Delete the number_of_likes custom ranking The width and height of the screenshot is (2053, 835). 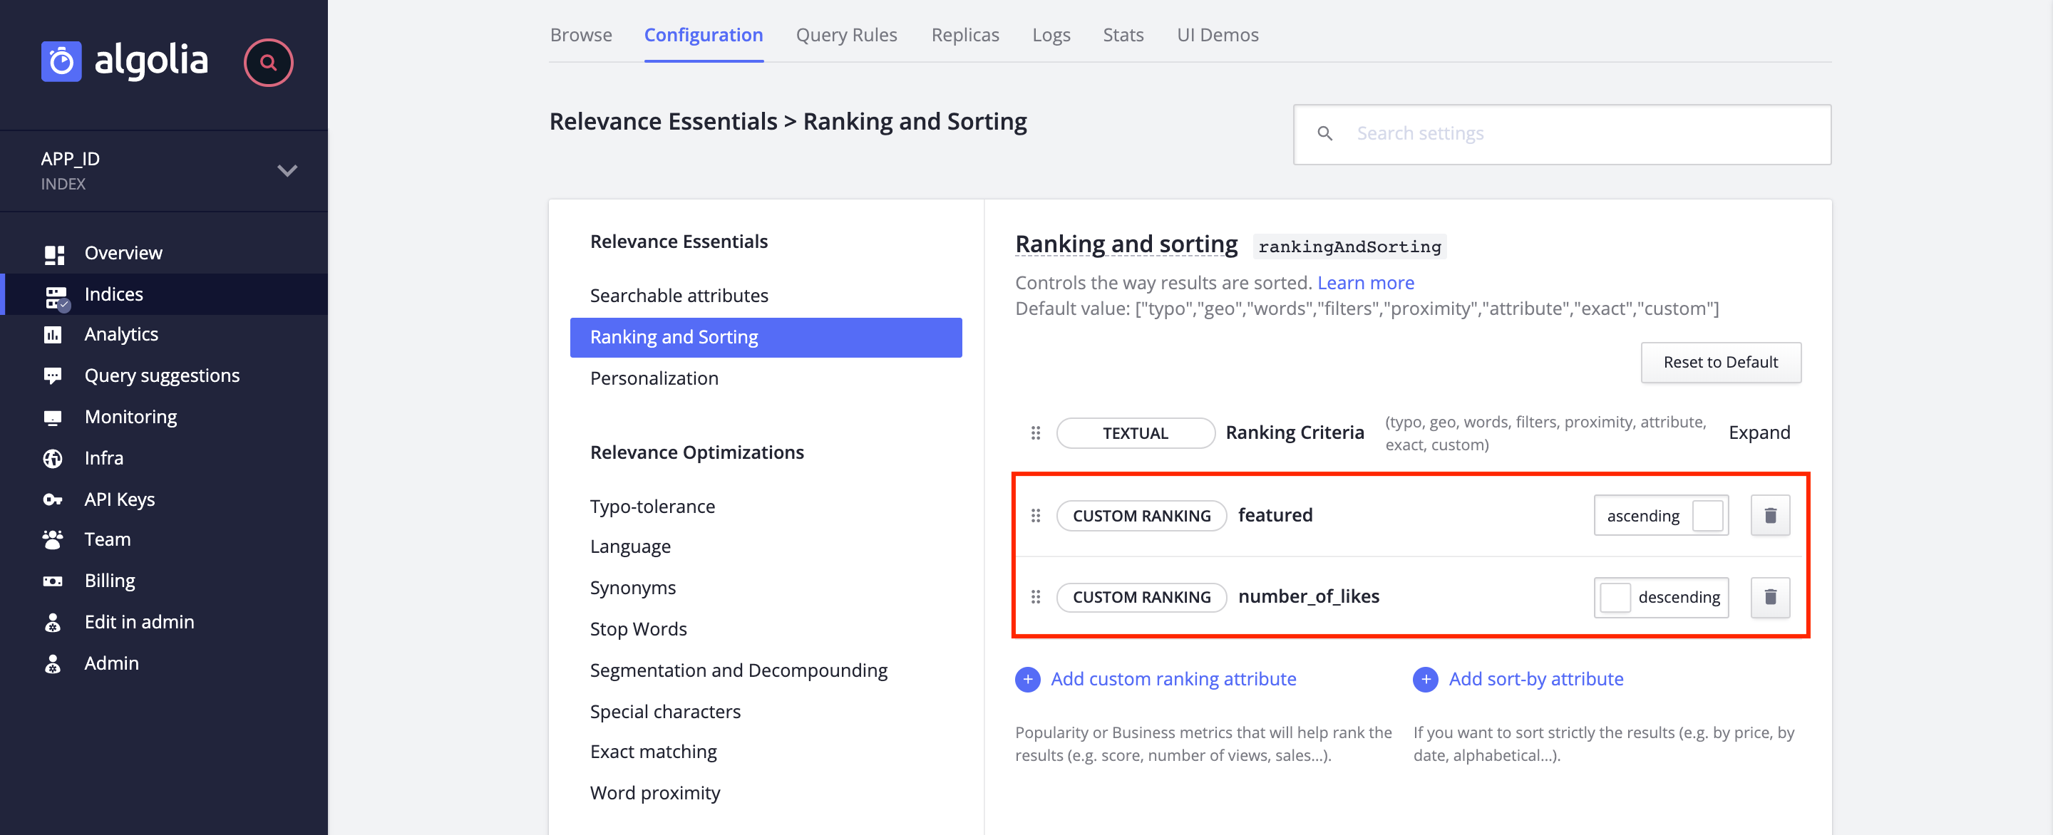click(1770, 597)
